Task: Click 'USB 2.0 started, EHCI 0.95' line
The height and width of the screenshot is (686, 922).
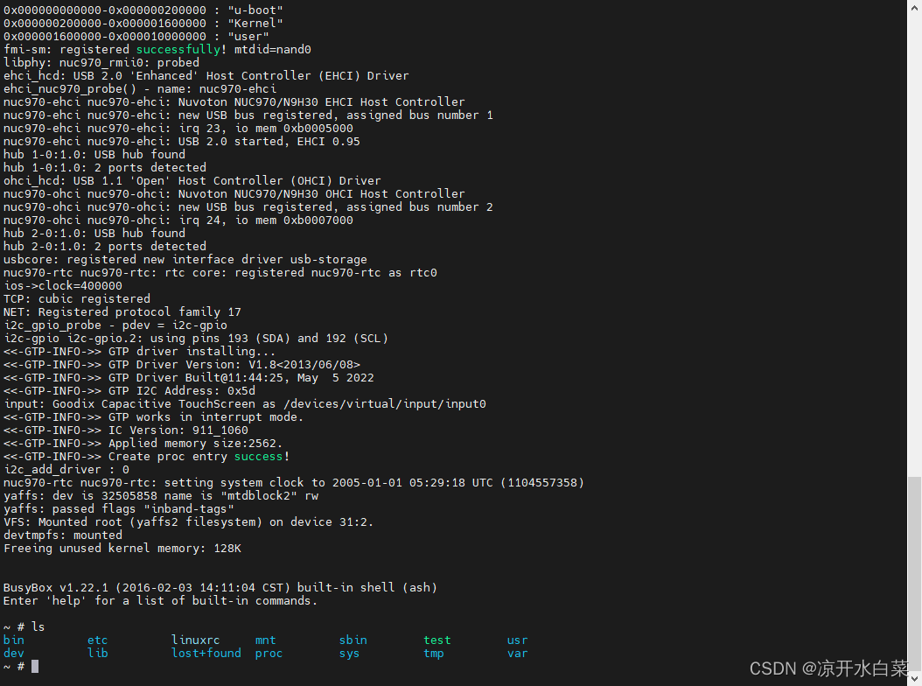Action: pyautogui.click(x=182, y=141)
